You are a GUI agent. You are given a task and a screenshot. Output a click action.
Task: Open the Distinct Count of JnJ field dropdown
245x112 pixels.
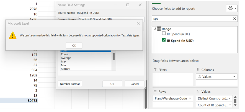tap(230, 98)
